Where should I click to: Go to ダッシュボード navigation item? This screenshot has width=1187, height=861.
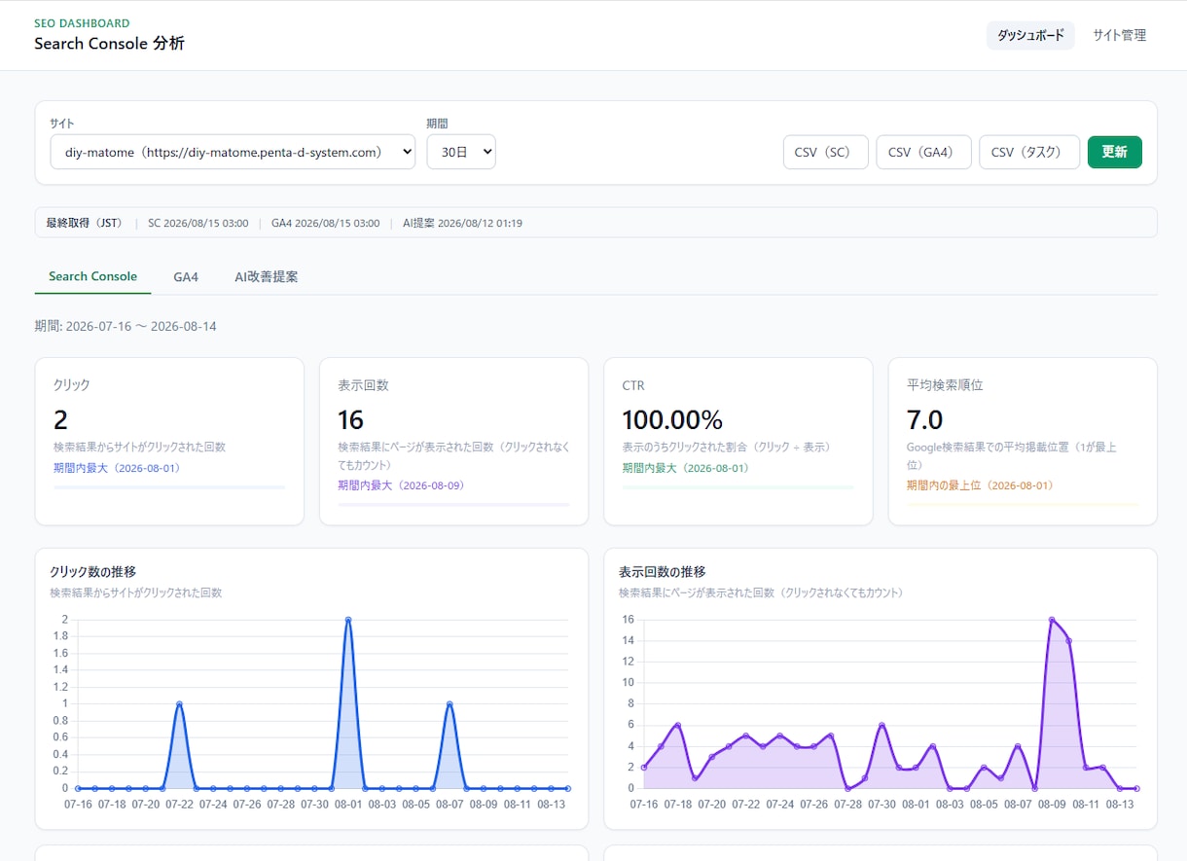click(1030, 35)
